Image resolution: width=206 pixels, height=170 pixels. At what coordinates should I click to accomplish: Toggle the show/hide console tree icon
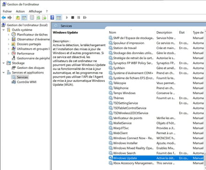(x=24, y=17)
